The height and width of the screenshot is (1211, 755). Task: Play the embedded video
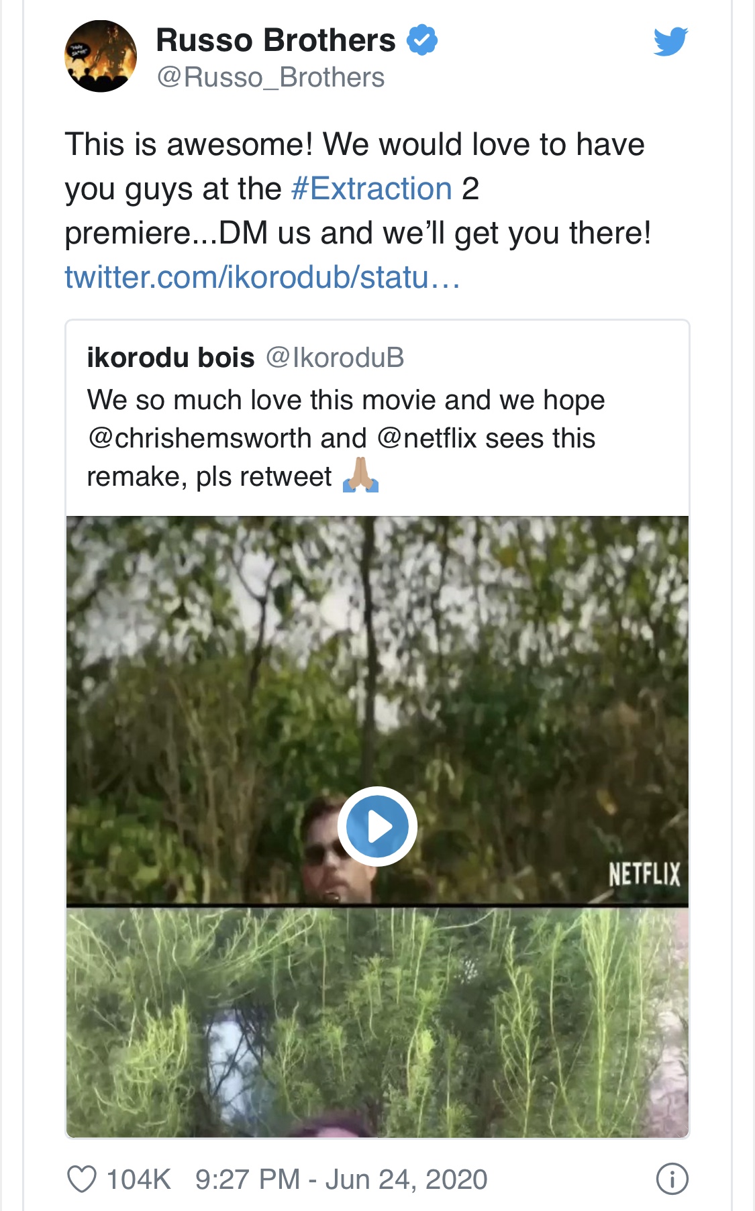(x=377, y=827)
